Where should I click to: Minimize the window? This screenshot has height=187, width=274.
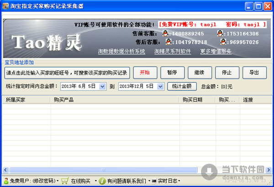[x=249, y=6]
